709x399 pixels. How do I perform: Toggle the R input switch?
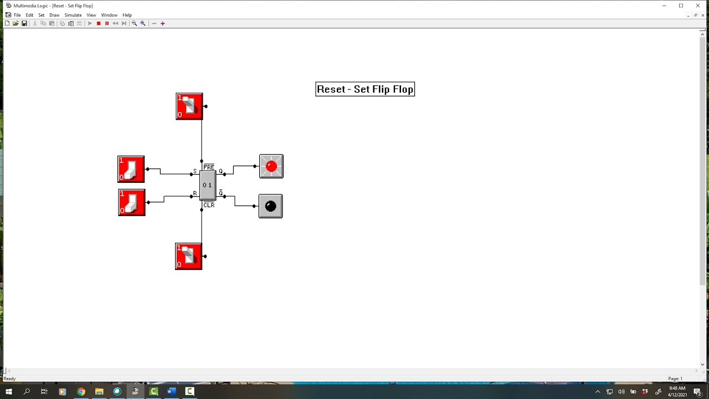pos(132,202)
